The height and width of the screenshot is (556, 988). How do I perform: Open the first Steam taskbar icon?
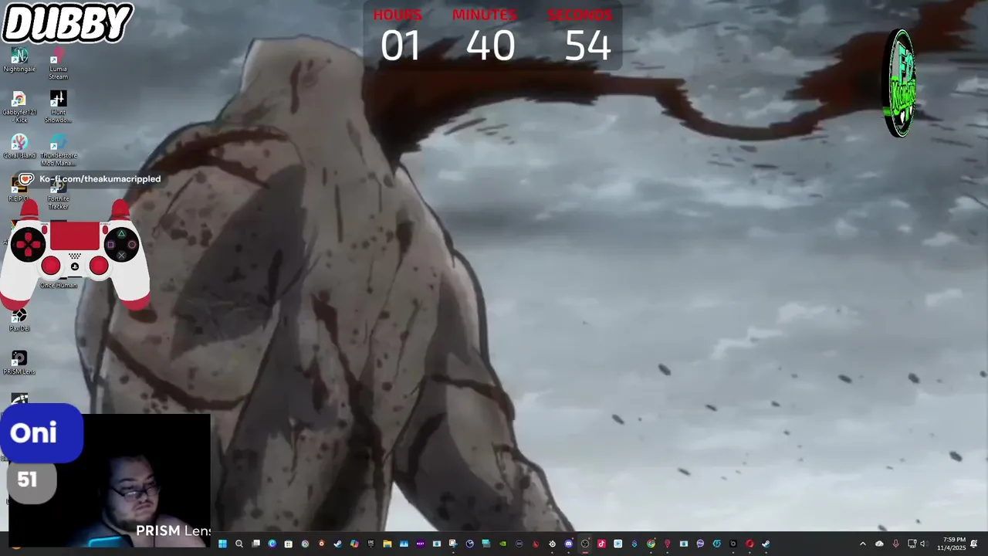tap(337, 544)
